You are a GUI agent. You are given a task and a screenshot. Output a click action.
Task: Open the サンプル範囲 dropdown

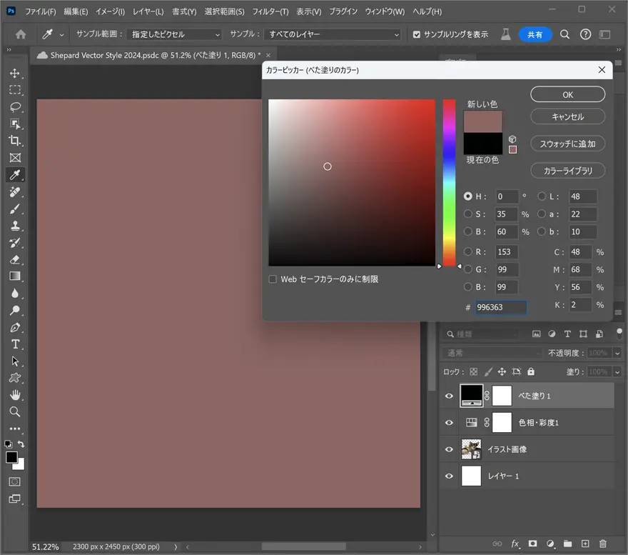tap(176, 34)
